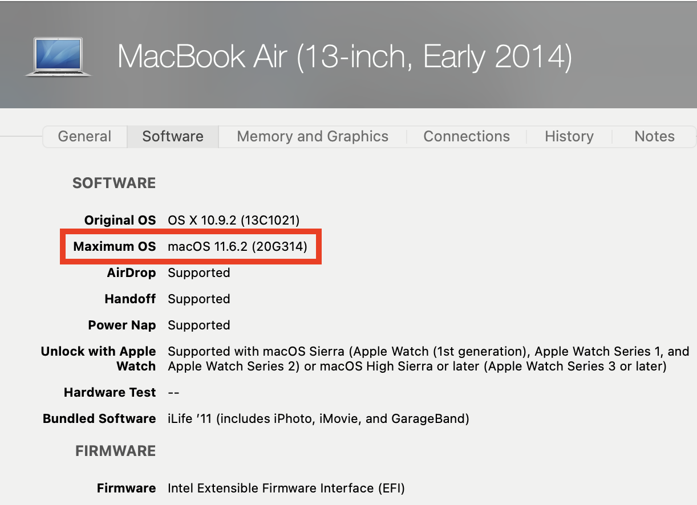Click the Apple Watch support description text
The image size is (697, 505).
click(428, 359)
